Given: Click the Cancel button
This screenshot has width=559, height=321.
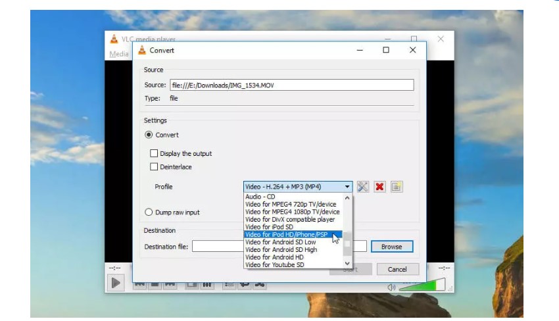Looking at the screenshot, I should (x=397, y=269).
